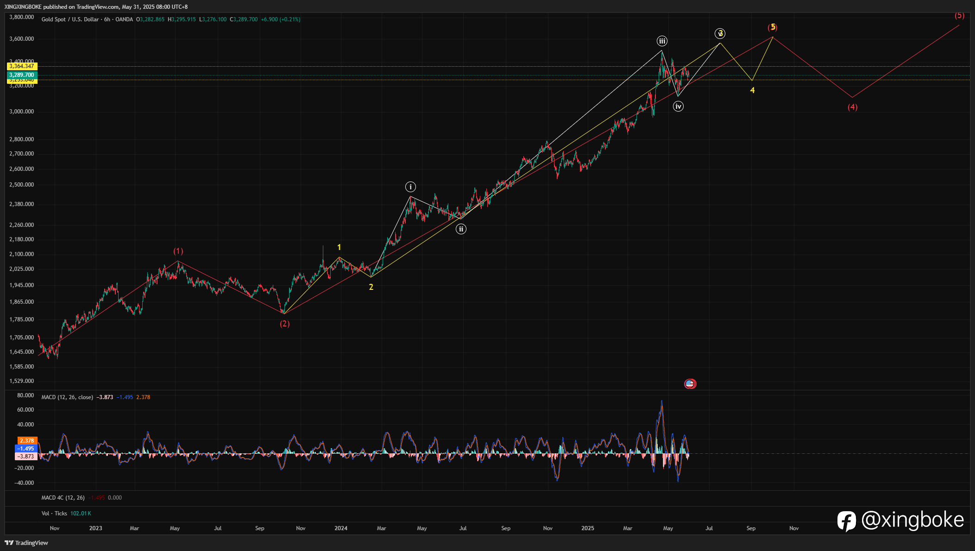Click the MACD (12, 26, close) indicator legend

[67, 397]
